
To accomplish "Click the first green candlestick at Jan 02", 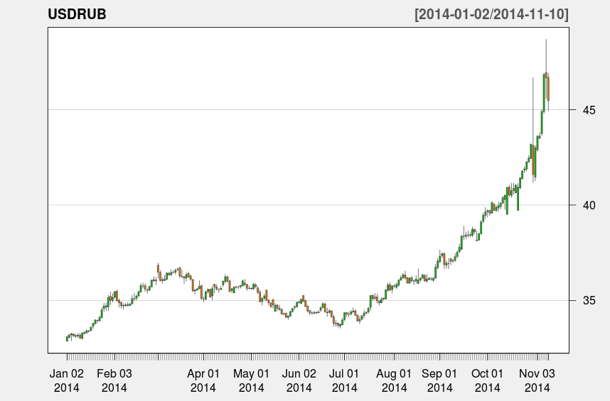I will tap(67, 339).
